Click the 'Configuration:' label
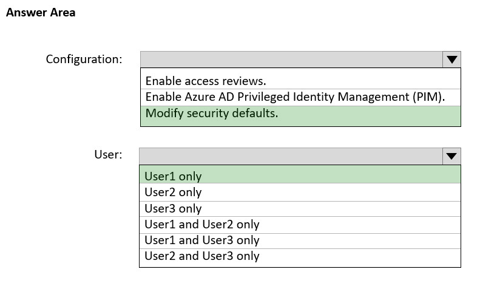This screenshot has width=480, height=283. pos(84,59)
